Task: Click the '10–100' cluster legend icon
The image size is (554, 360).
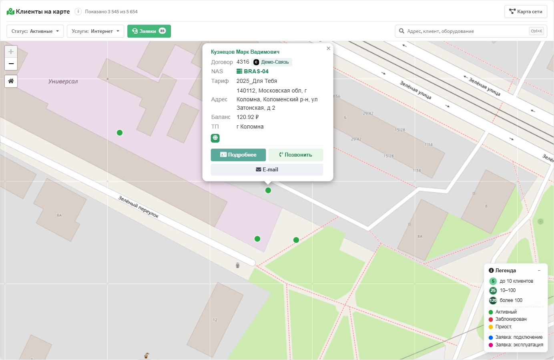Action: click(493, 291)
